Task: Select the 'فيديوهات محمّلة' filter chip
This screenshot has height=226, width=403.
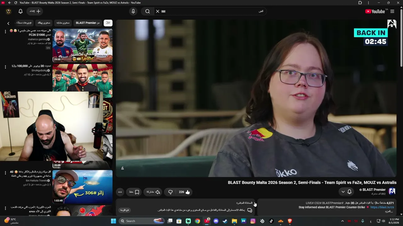Action: 24,23
